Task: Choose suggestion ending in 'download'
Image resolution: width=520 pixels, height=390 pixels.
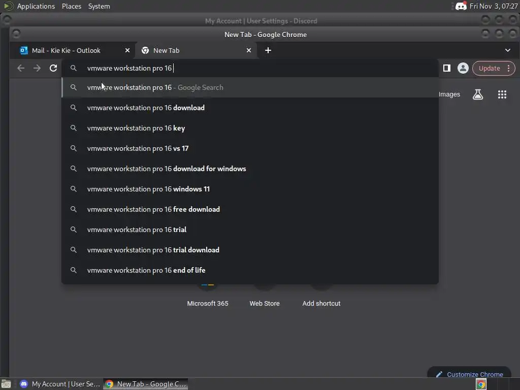Action: point(250,108)
